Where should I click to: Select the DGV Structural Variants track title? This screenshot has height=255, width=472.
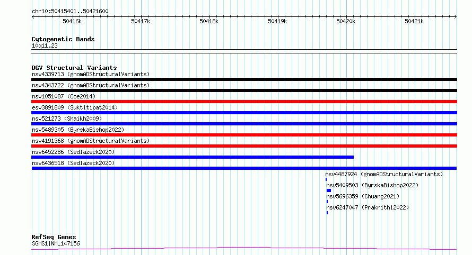click(74, 68)
